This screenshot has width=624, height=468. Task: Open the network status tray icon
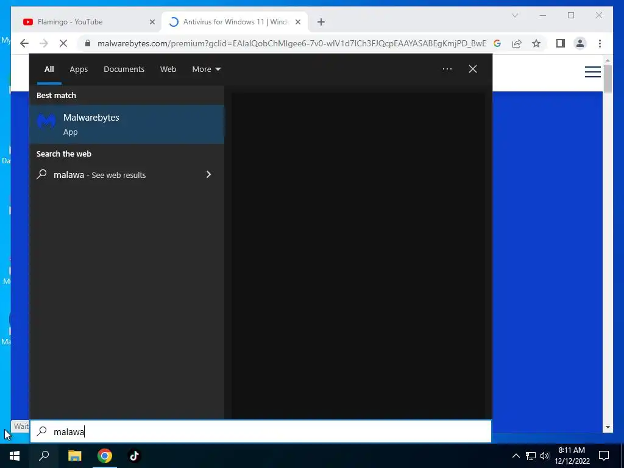[x=530, y=456]
